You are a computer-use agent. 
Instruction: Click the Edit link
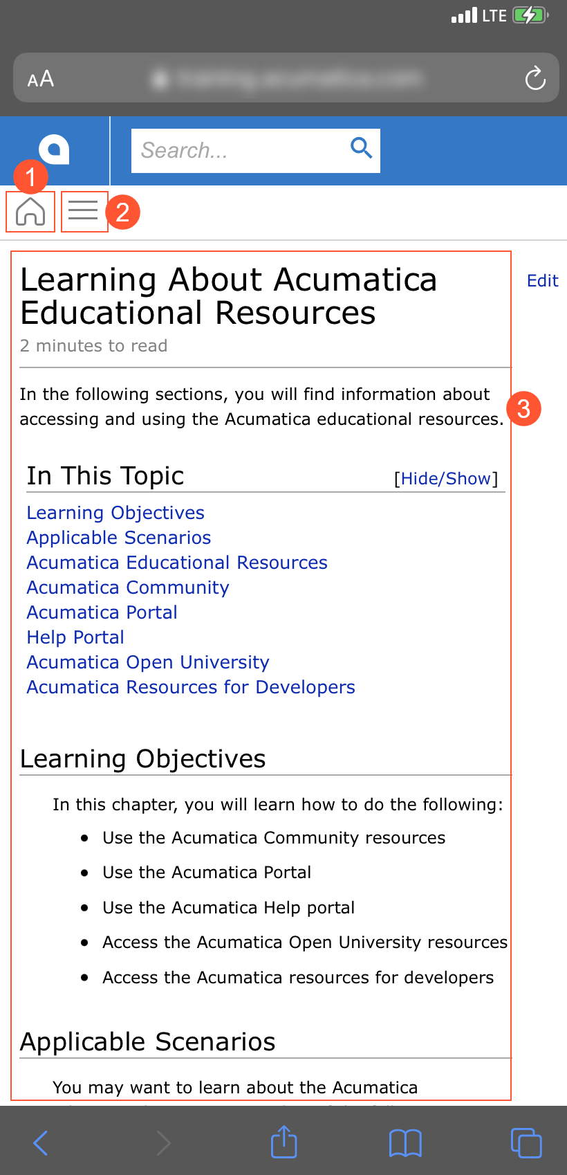click(x=542, y=281)
